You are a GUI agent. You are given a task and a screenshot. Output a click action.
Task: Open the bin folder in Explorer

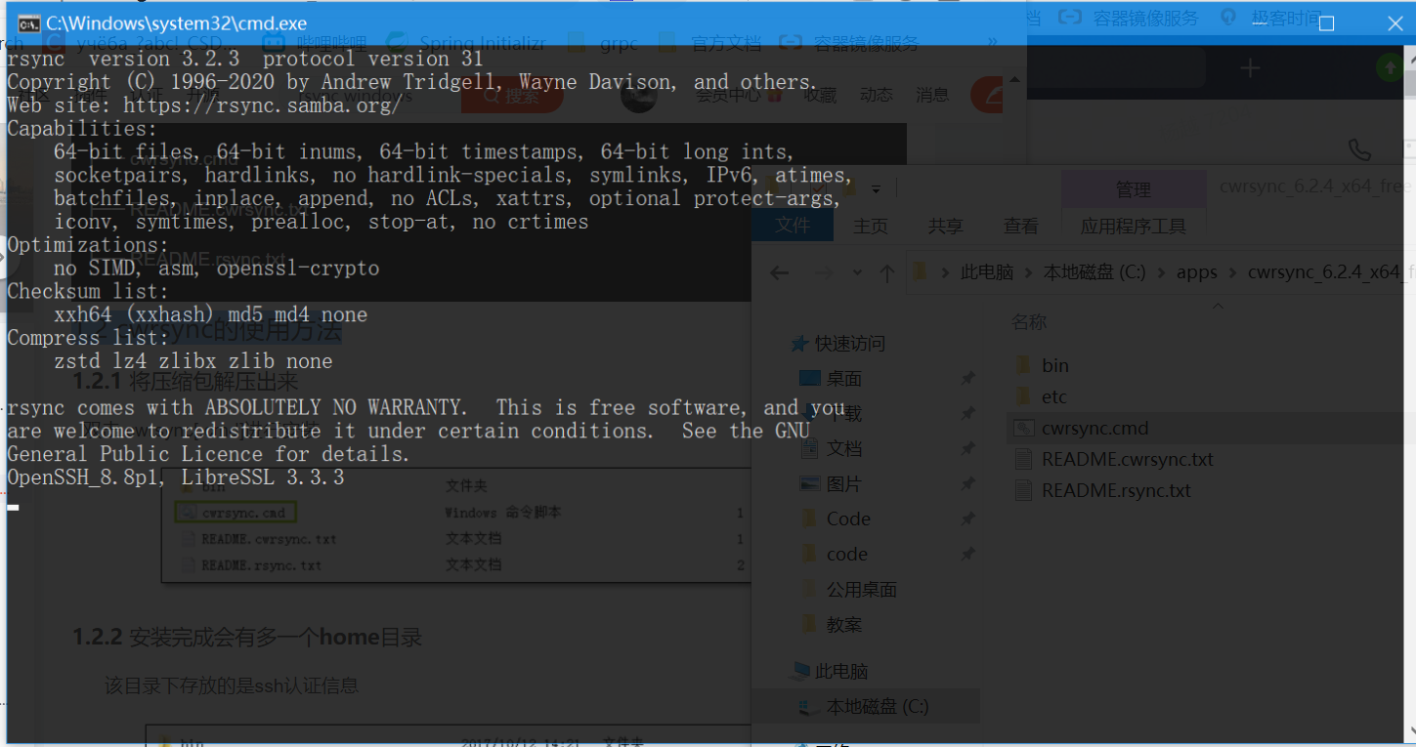pos(1054,364)
